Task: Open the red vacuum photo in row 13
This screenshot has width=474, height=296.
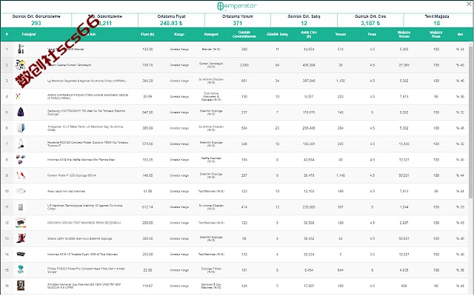Action: (x=21, y=238)
